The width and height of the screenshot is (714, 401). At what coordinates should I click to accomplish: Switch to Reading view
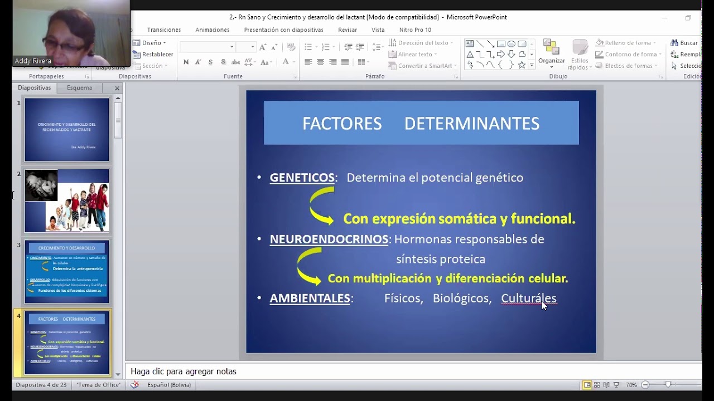(606, 385)
